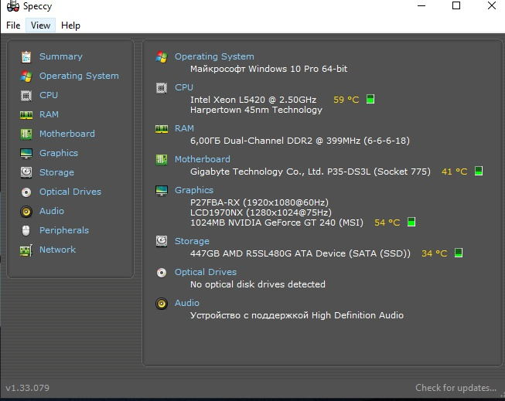Image resolution: width=505 pixels, height=401 pixels.
Task: Click the Graphics monitor icon in sidebar
Action: pyautogui.click(x=26, y=154)
